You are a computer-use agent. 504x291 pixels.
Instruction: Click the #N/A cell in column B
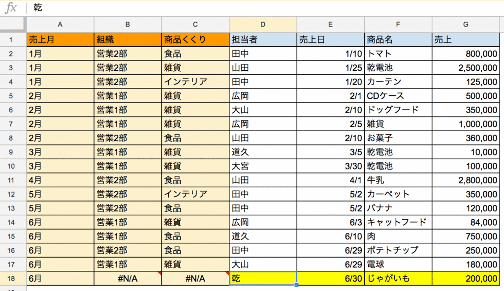click(127, 278)
